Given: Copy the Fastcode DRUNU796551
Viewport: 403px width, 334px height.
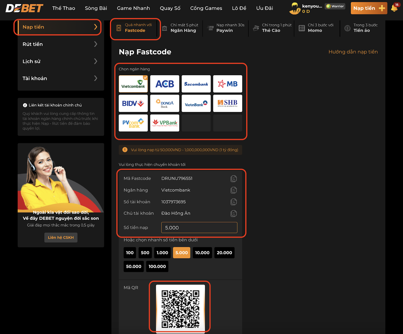Looking at the screenshot, I should tap(234, 178).
